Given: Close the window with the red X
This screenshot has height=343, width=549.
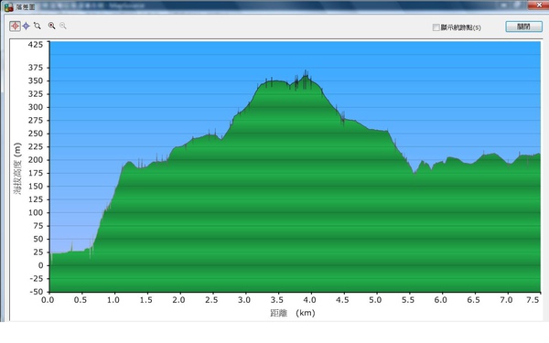Looking at the screenshot, I should (x=539, y=5).
